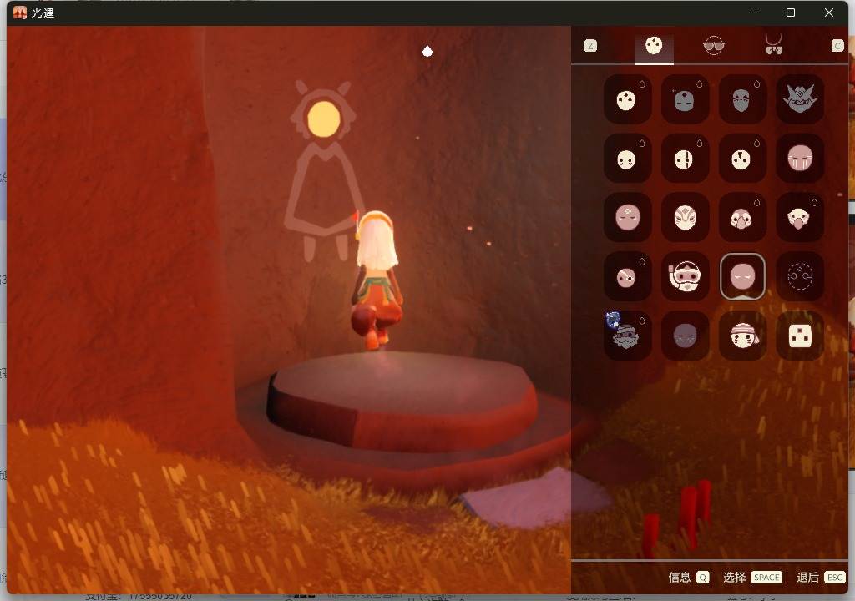Click the 退后 back button
This screenshot has width=855, height=601.
click(821, 577)
